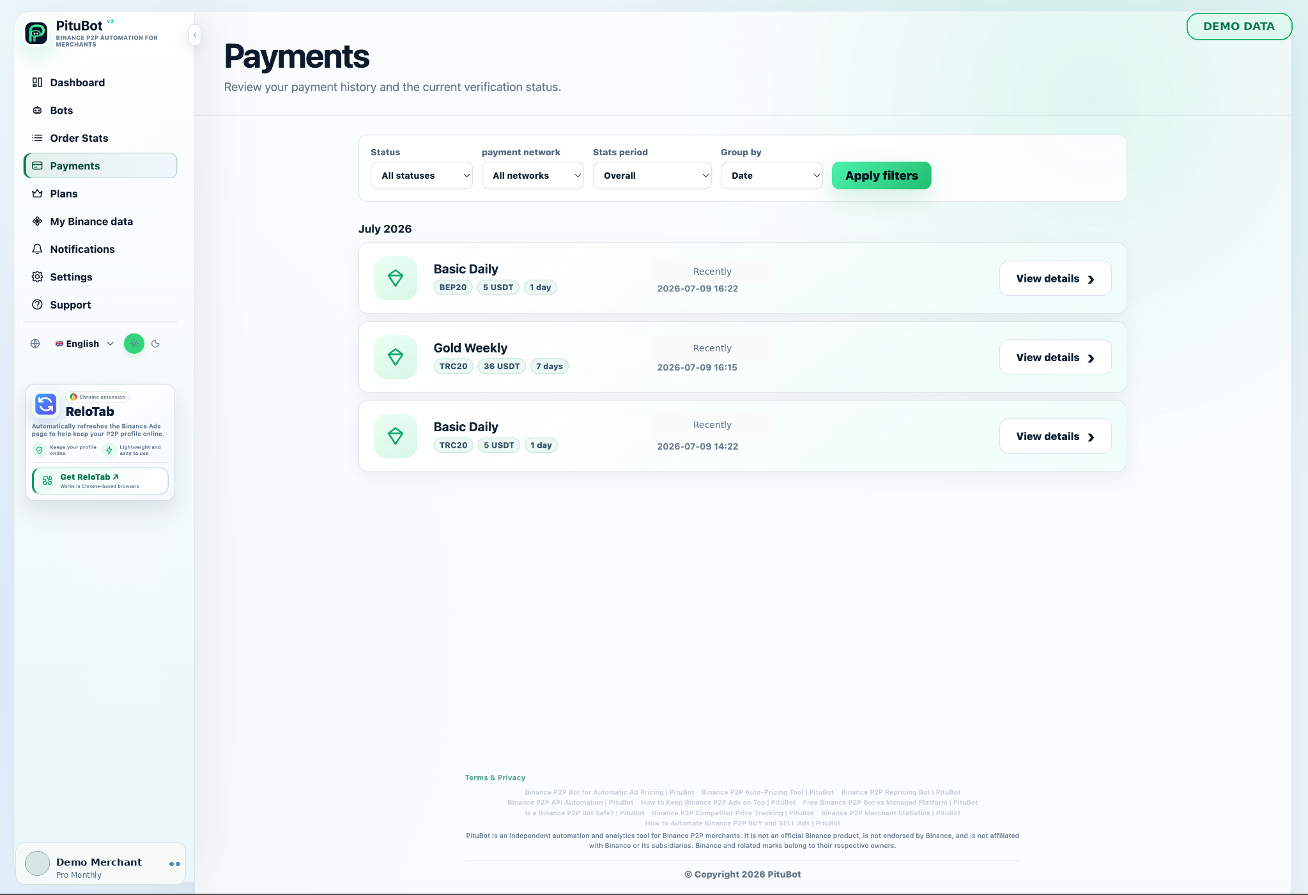Open Free Binance P2P Bot vs Managed Platform link

point(890,802)
